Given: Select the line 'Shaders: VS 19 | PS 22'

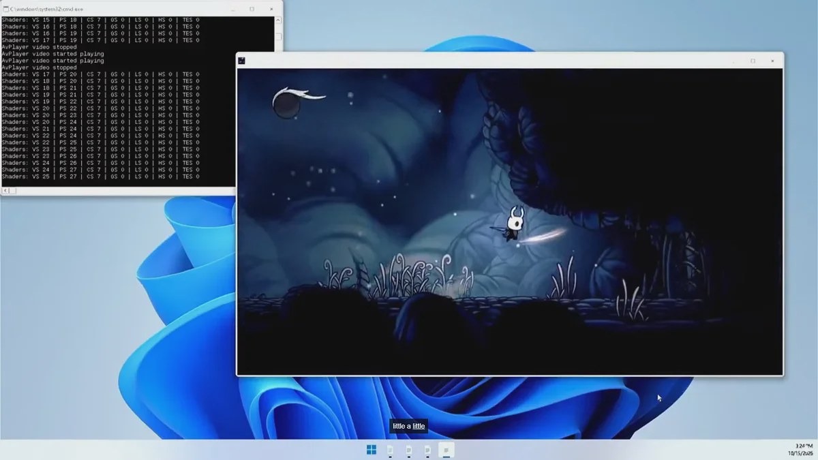Looking at the screenshot, I should [101, 102].
